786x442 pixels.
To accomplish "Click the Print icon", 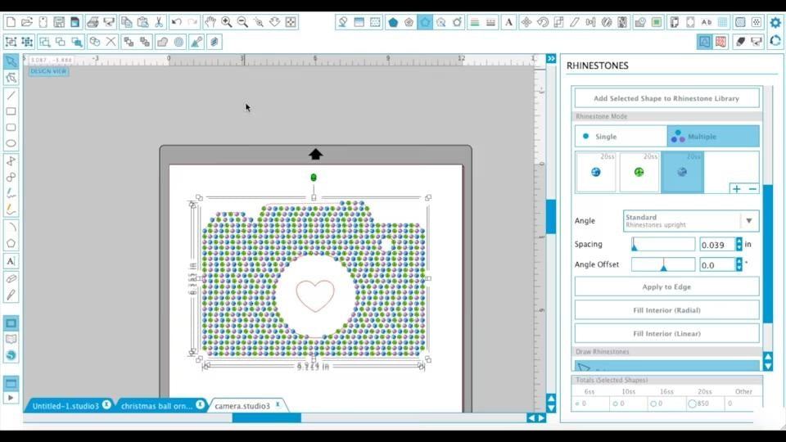I will pyautogui.click(x=93, y=22).
